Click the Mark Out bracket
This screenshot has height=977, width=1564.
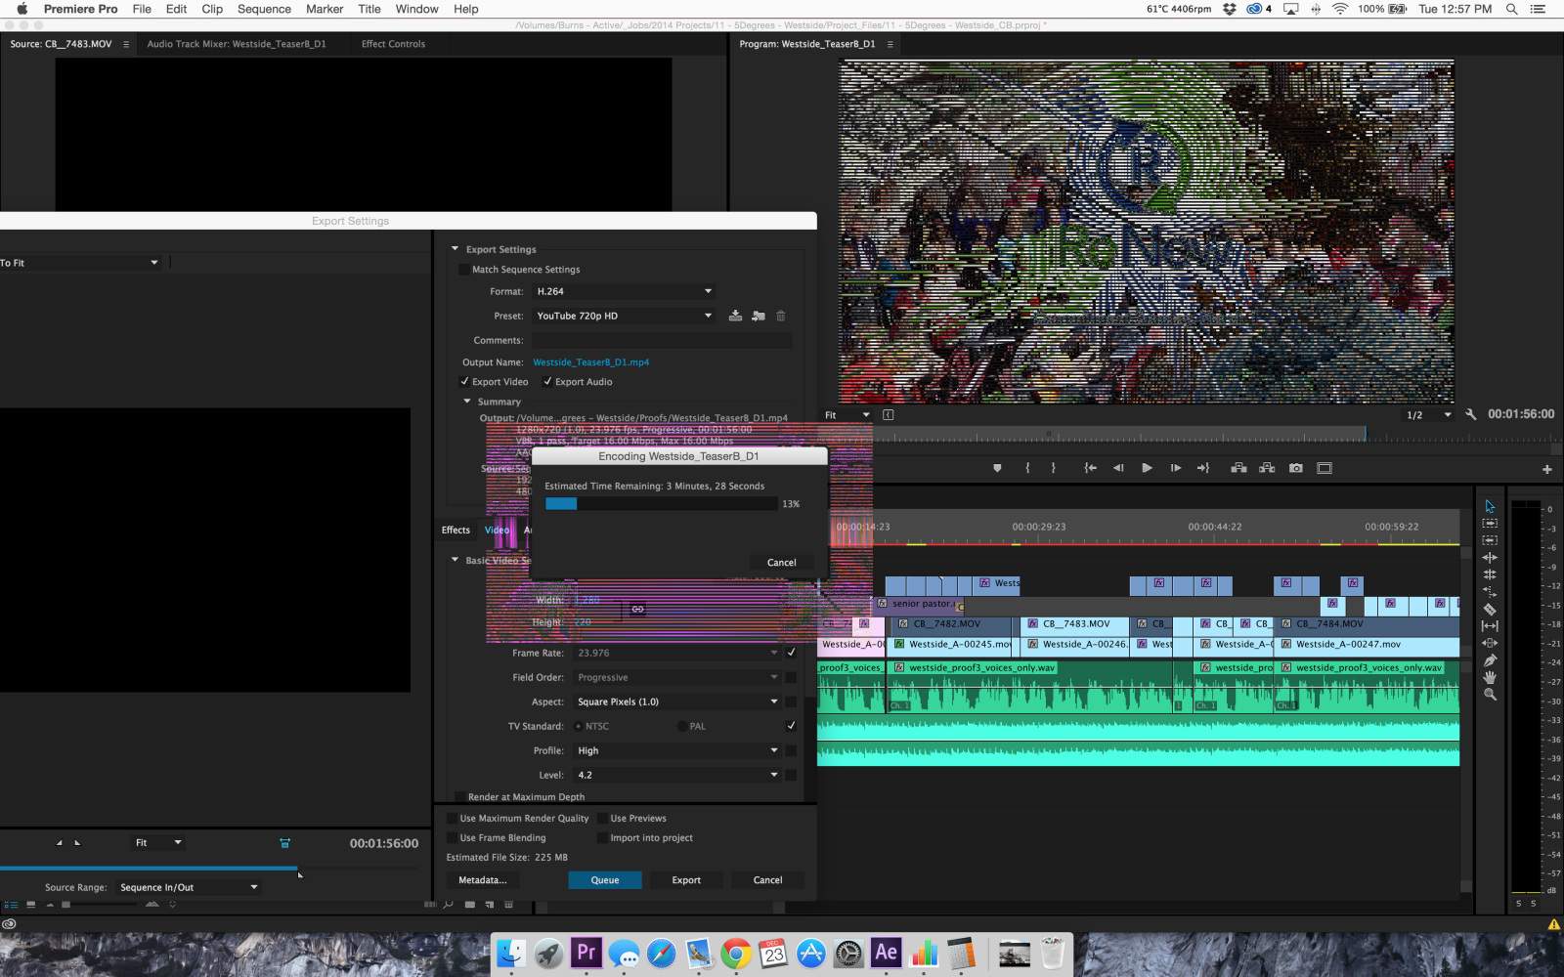1053,468
